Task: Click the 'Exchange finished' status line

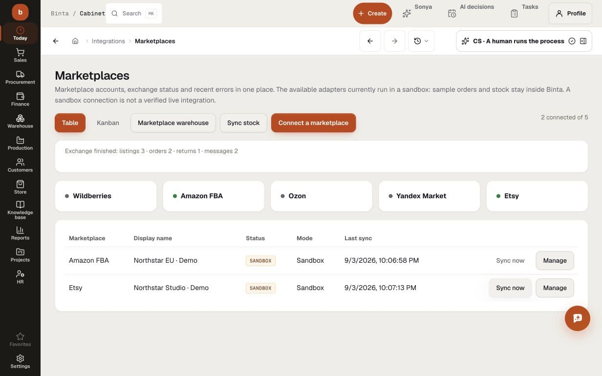Action: (151, 151)
